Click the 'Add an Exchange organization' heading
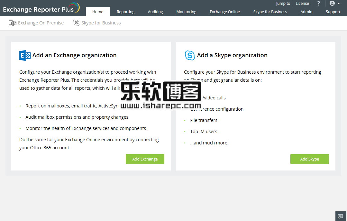347x221 pixels. pos(74,55)
